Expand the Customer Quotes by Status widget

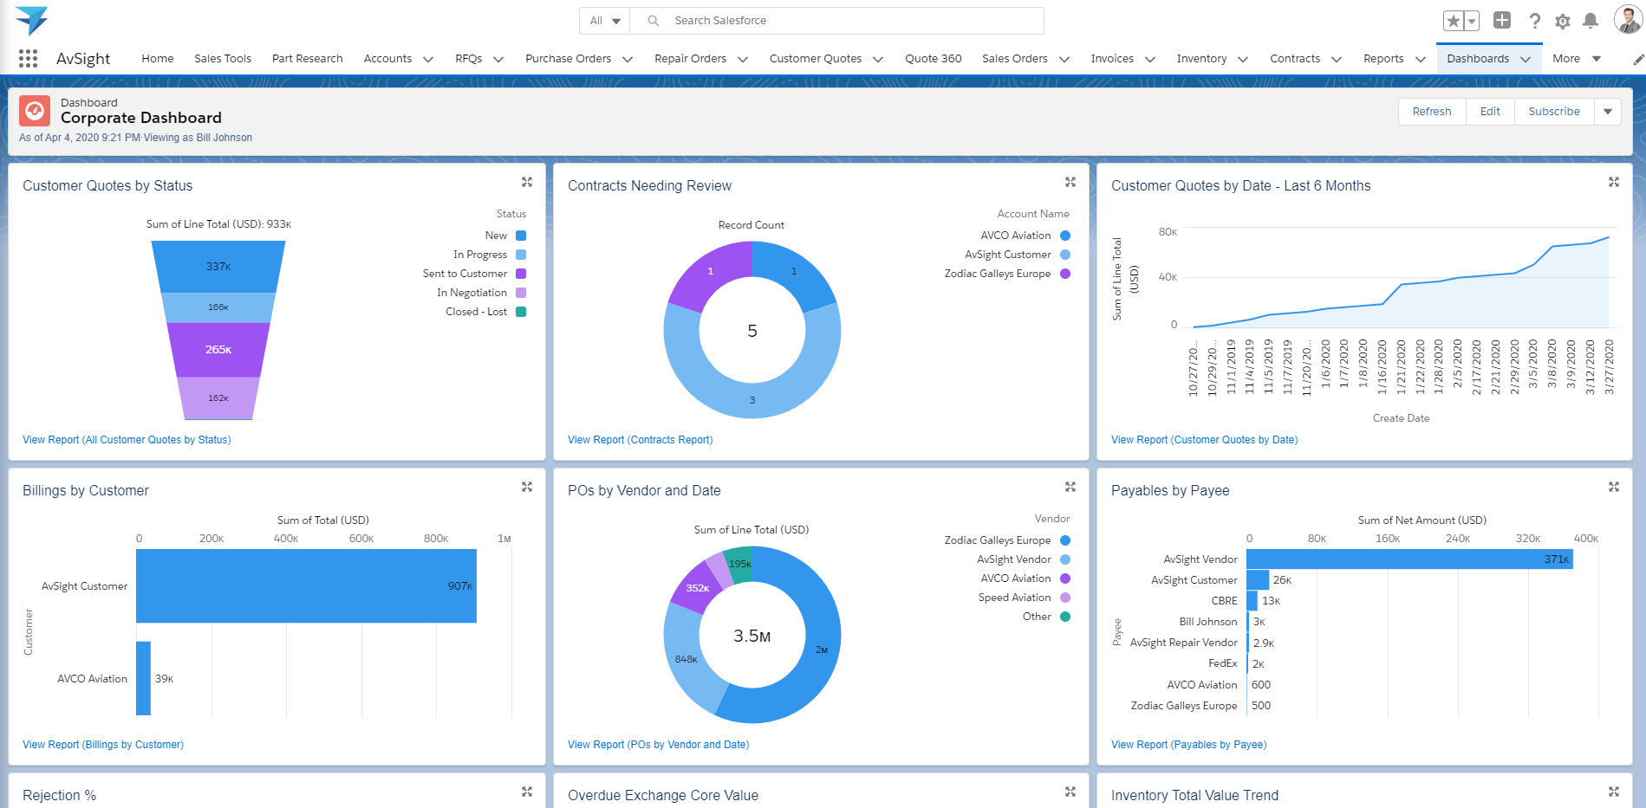click(527, 182)
